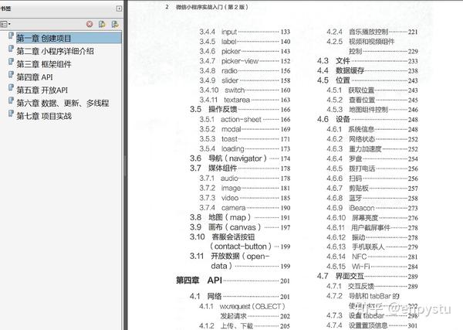Viewport: 463px width, 330px height.
Task: Click the 4.6.4 罗盘 entry
Action: [x=373, y=158]
